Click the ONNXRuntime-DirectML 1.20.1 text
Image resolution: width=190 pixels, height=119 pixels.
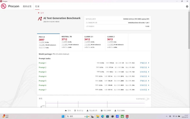click(139, 23)
